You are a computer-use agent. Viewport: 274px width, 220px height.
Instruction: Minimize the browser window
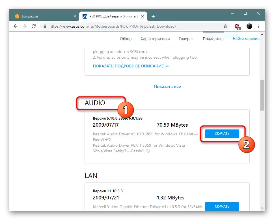pos(232,14)
